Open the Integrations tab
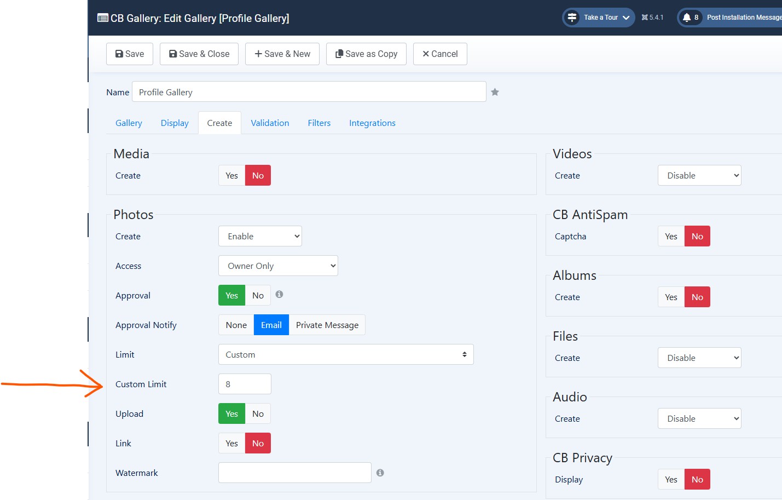782x500 pixels. pyautogui.click(x=372, y=123)
